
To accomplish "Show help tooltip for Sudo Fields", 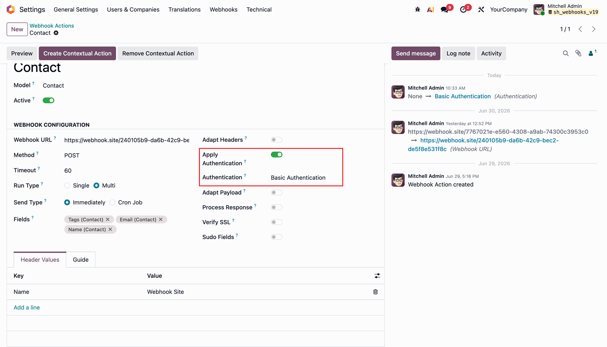I will [236, 235].
